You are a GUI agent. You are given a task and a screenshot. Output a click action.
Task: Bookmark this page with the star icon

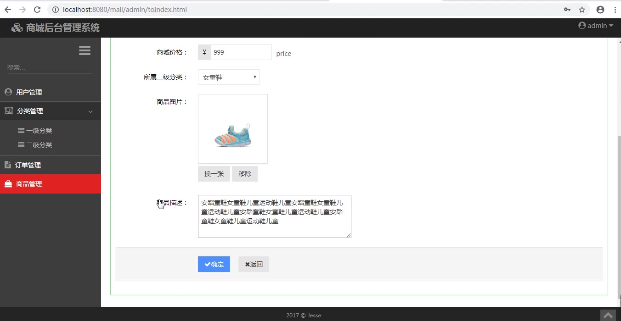pos(582,9)
